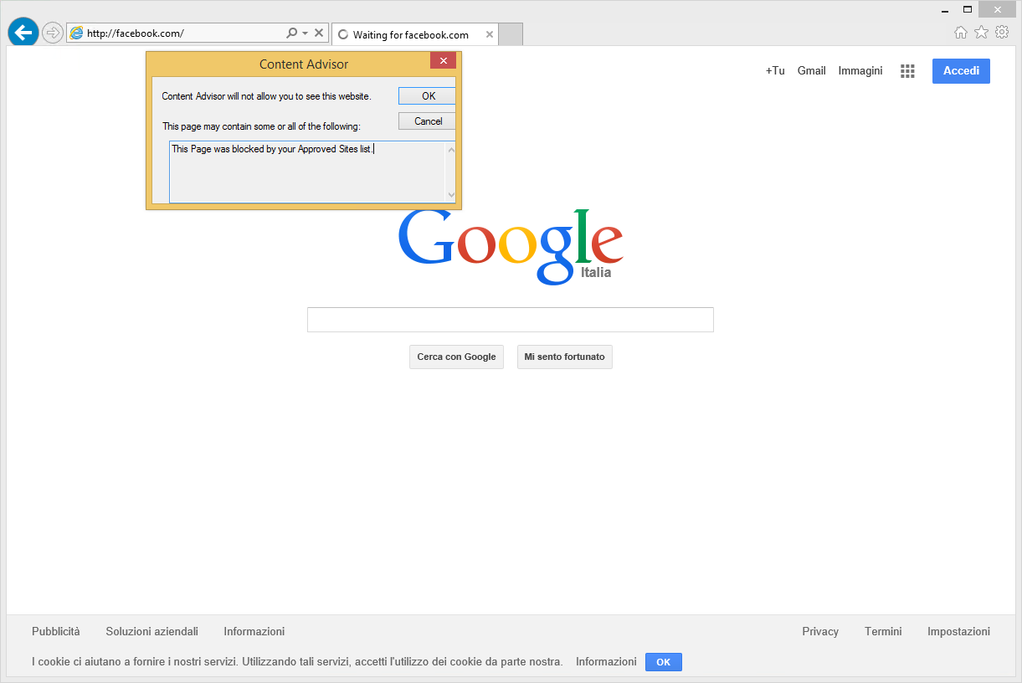Image resolution: width=1022 pixels, height=683 pixels.
Task: Click the 'Cerca con Google' button
Action: coord(456,357)
